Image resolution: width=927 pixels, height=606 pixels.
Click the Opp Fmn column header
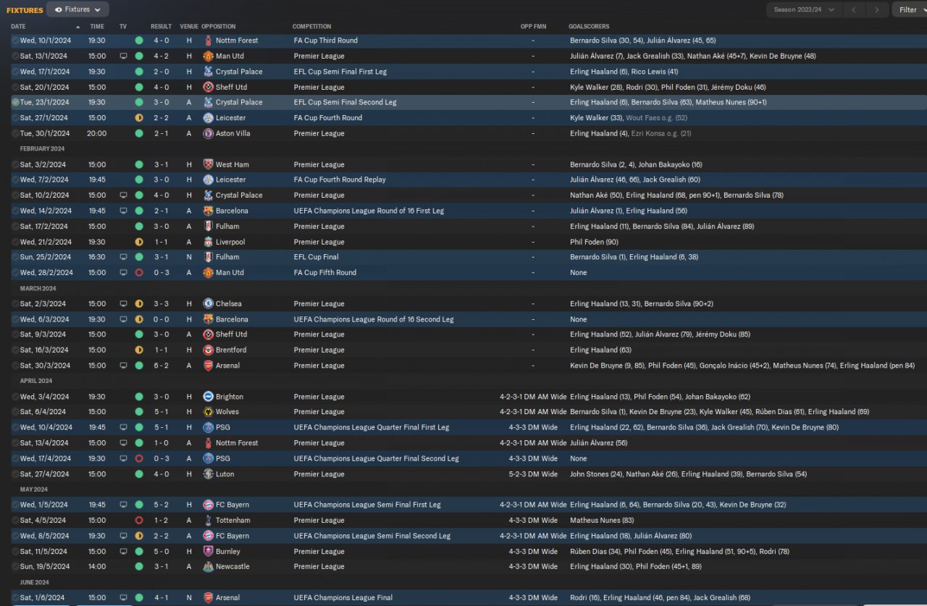pos(534,26)
